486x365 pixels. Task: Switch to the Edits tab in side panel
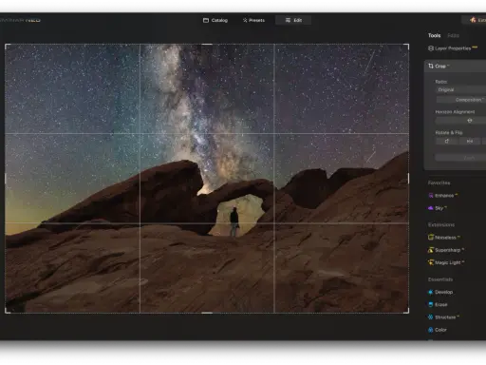[x=453, y=35]
